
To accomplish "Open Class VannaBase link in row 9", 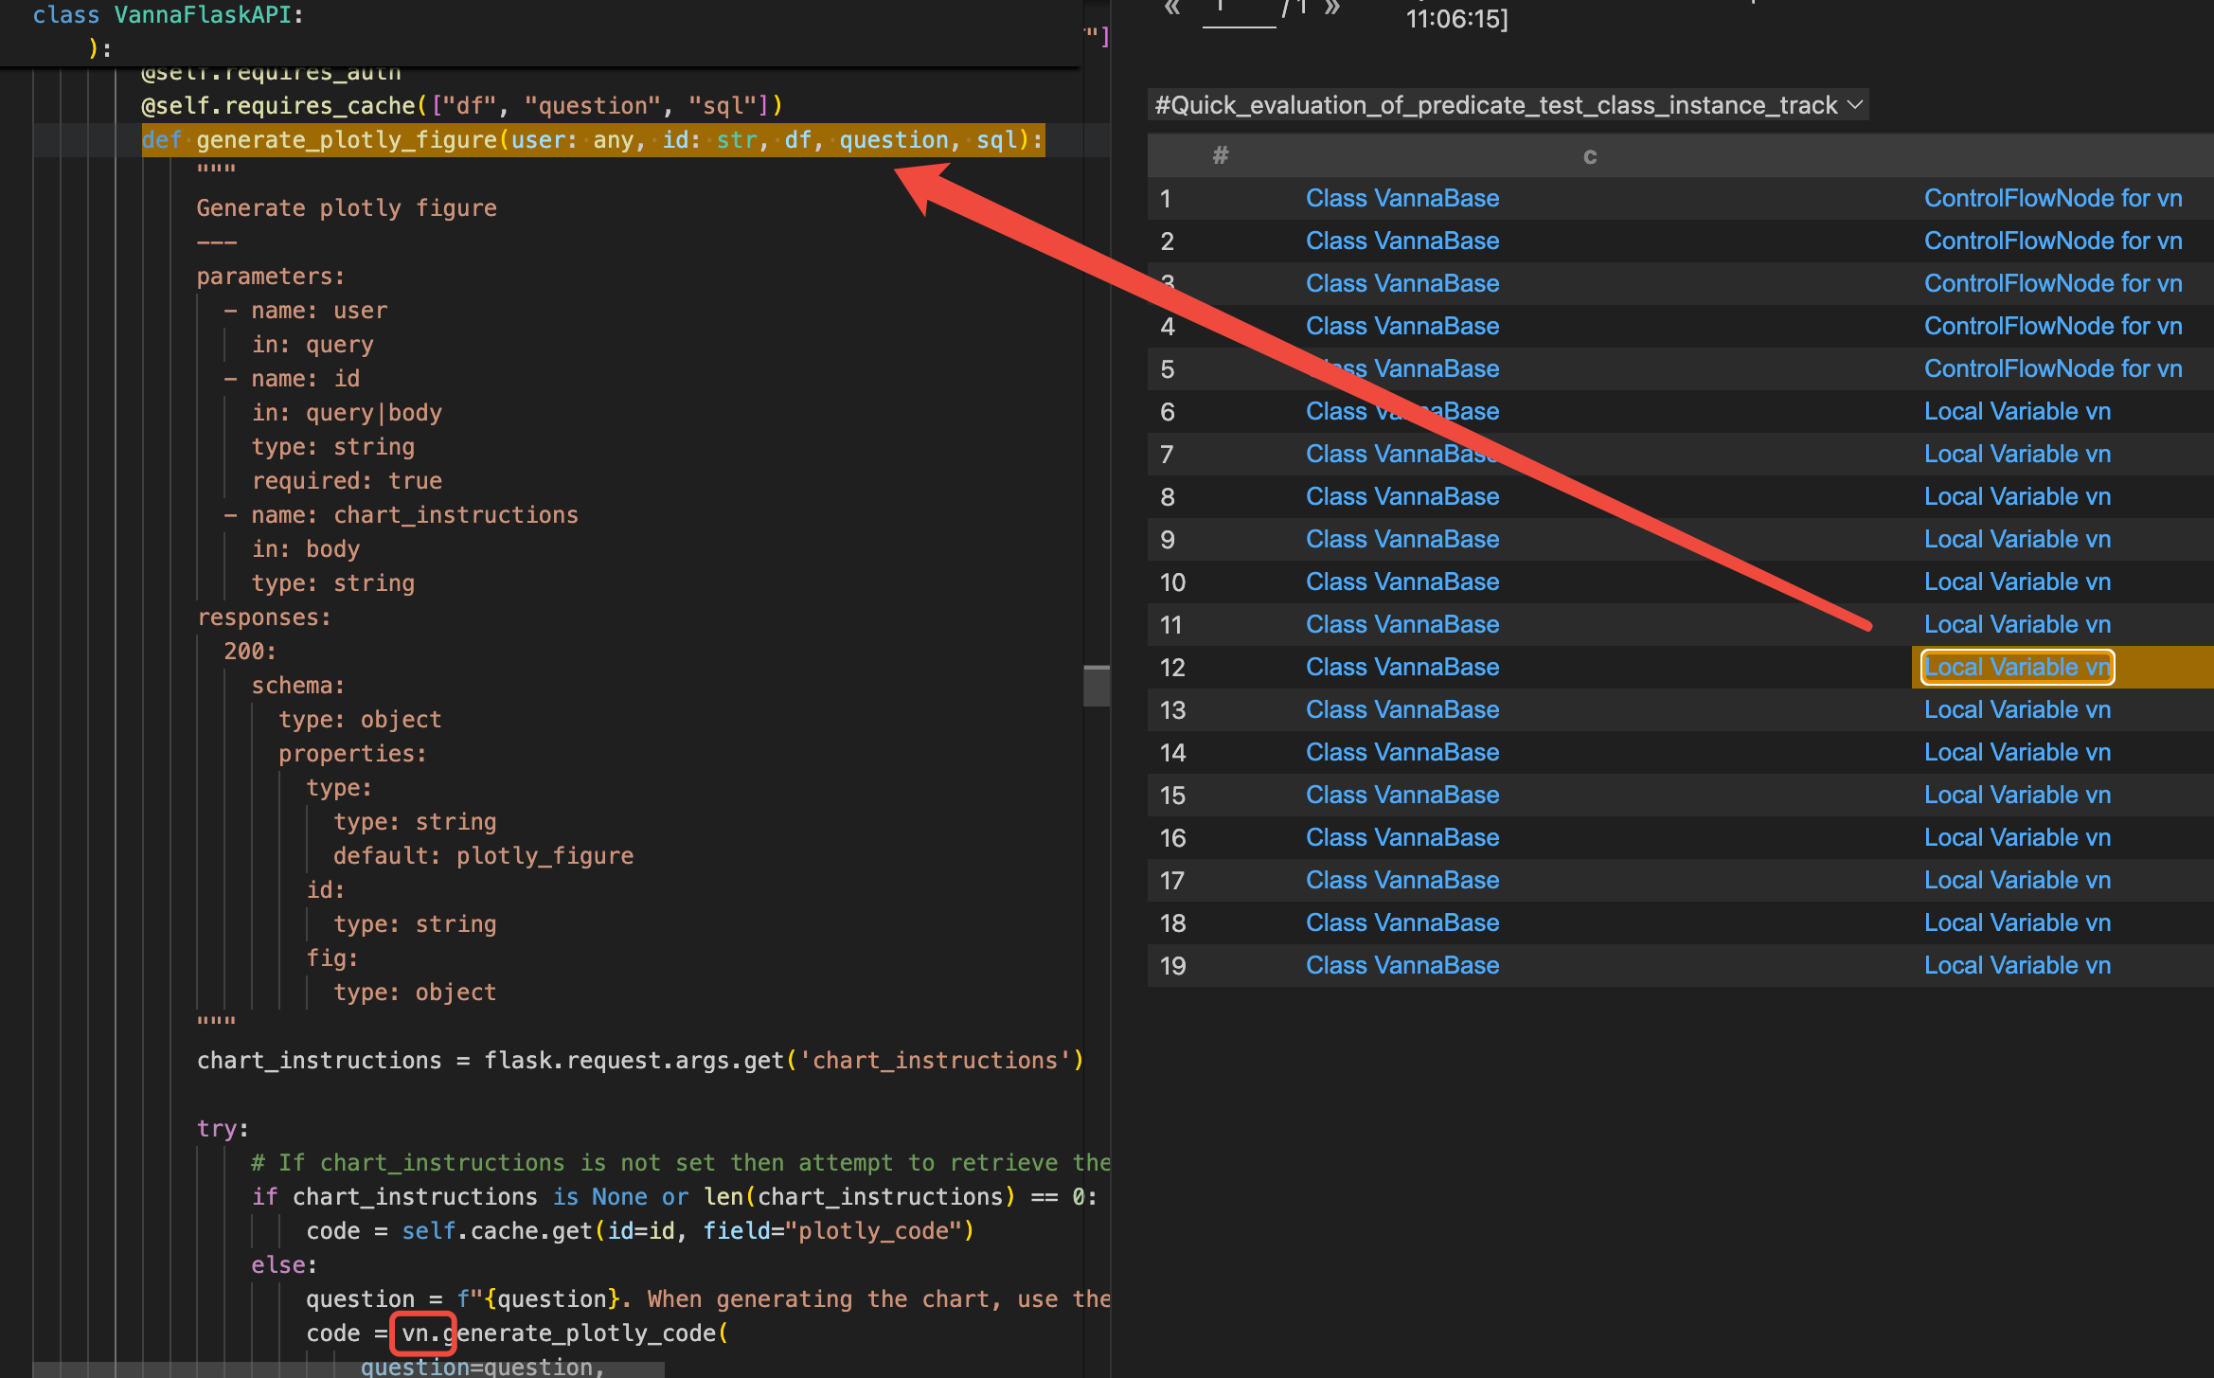I will click(x=1402, y=539).
